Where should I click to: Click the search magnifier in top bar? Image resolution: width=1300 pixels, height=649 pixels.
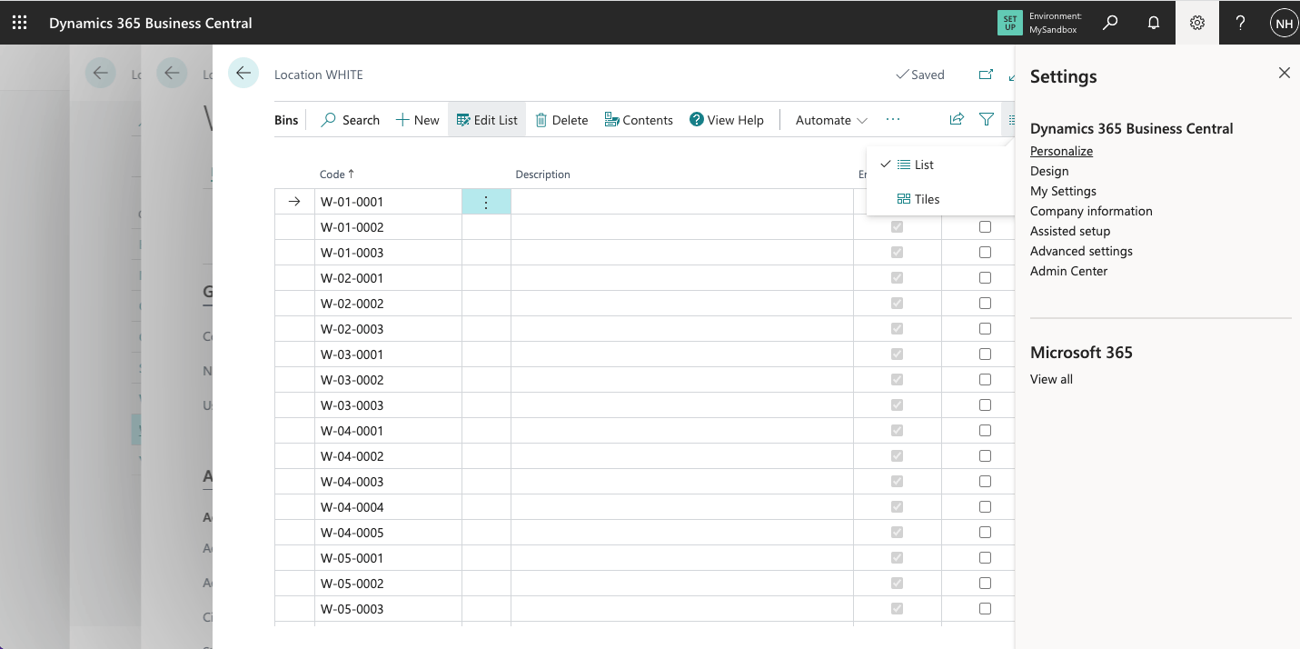1110,23
